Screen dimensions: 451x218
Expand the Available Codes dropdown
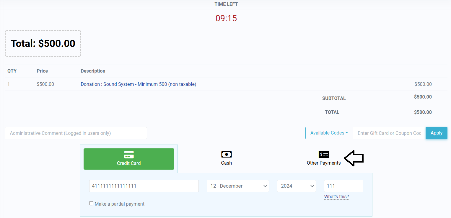[329, 133]
